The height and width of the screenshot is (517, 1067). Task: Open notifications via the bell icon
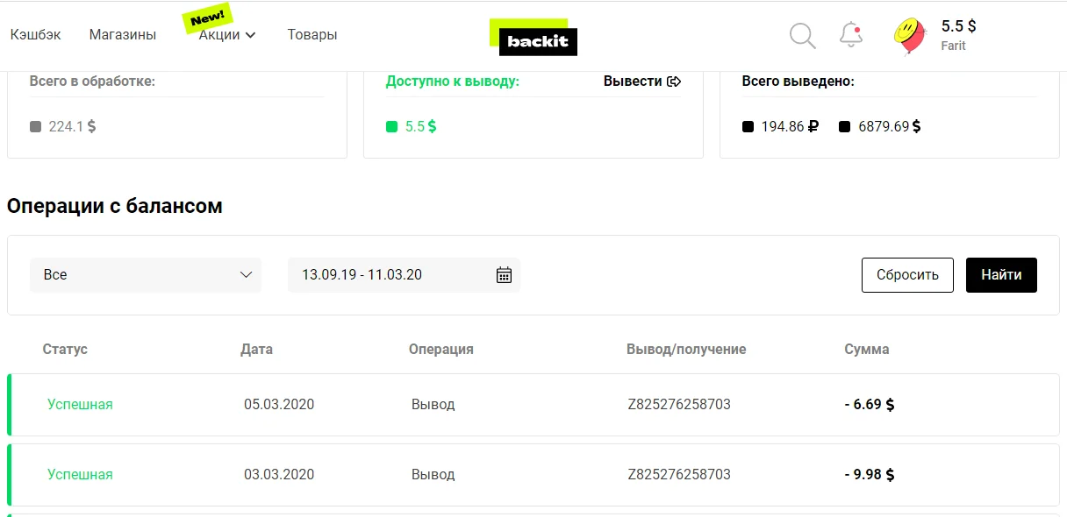(x=851, y=35)
